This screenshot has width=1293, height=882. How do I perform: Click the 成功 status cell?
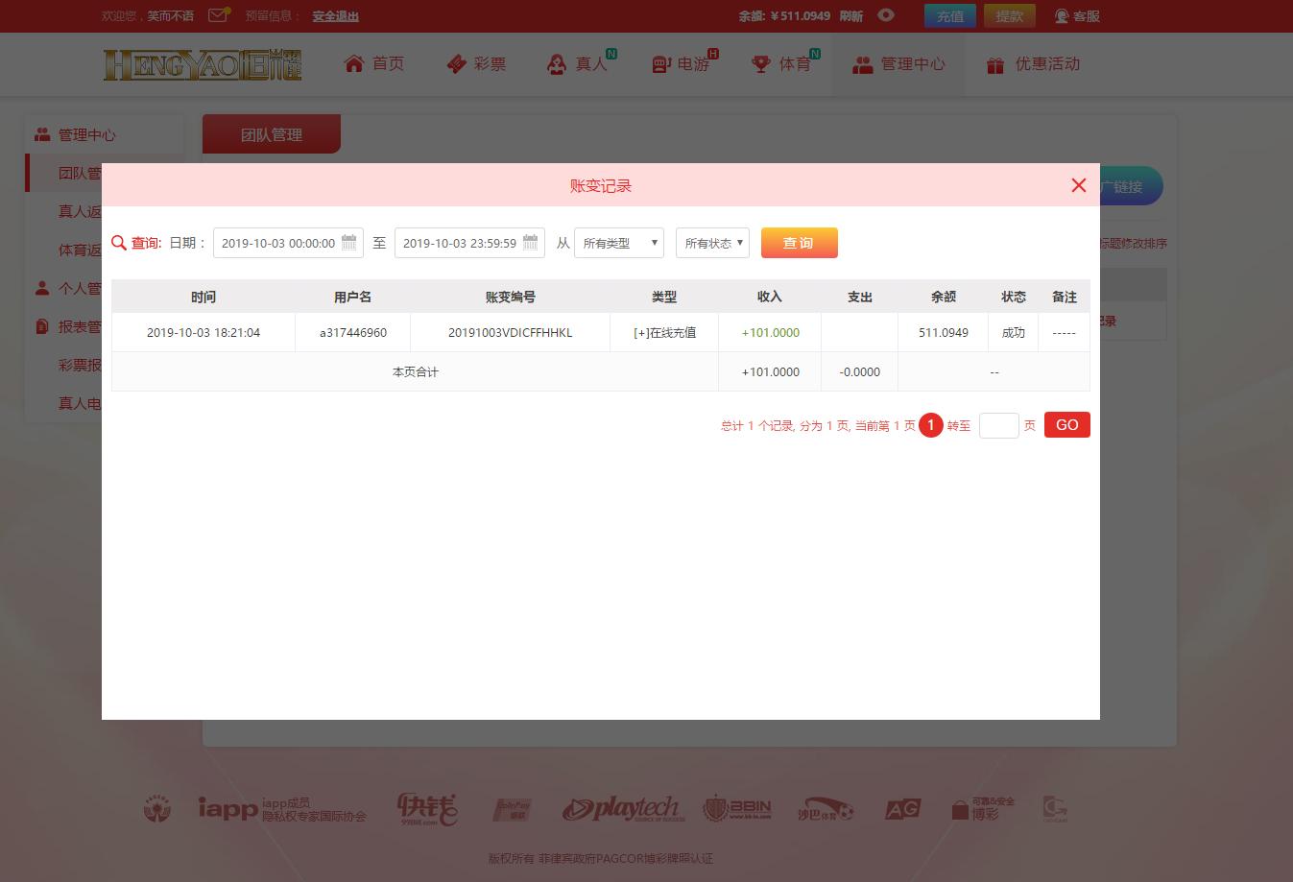tap(1014, 332)
